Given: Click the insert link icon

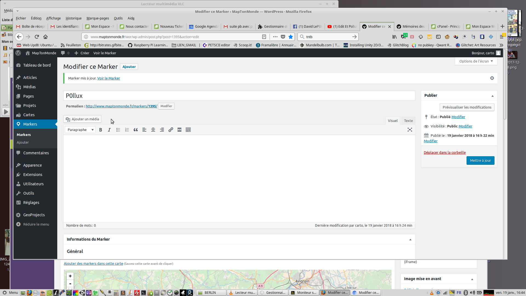Looking at the screenshot, I should click(171, 130).
